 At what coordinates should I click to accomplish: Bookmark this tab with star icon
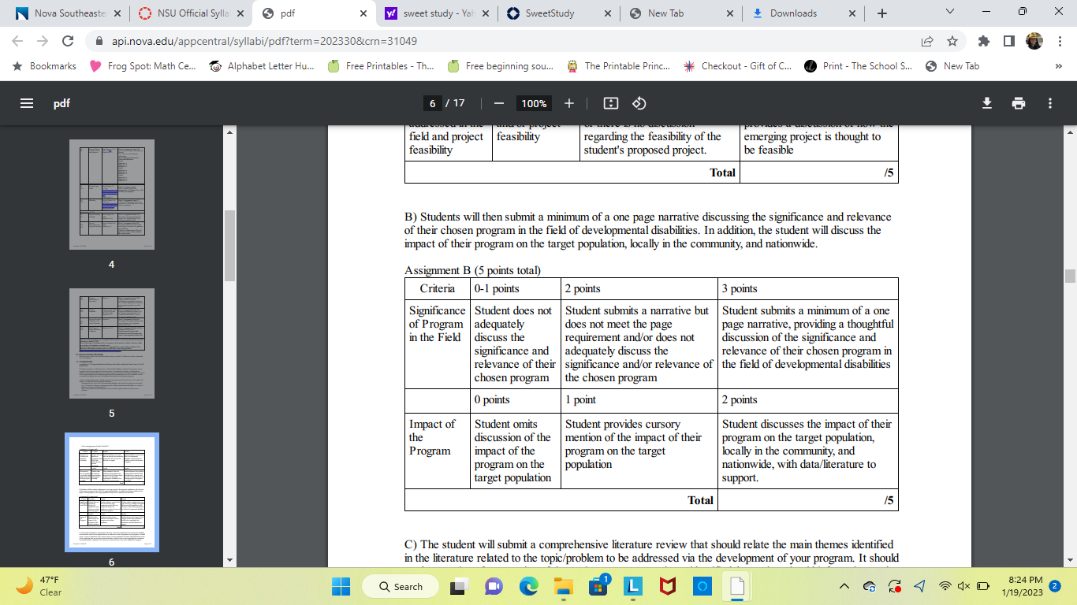point(952,41)
